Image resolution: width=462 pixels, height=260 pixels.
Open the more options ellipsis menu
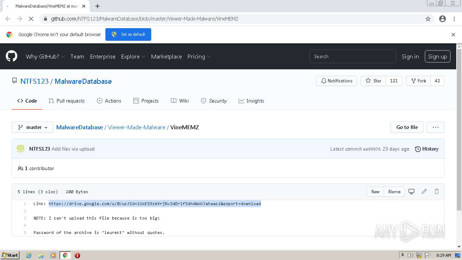pos(436,127)
